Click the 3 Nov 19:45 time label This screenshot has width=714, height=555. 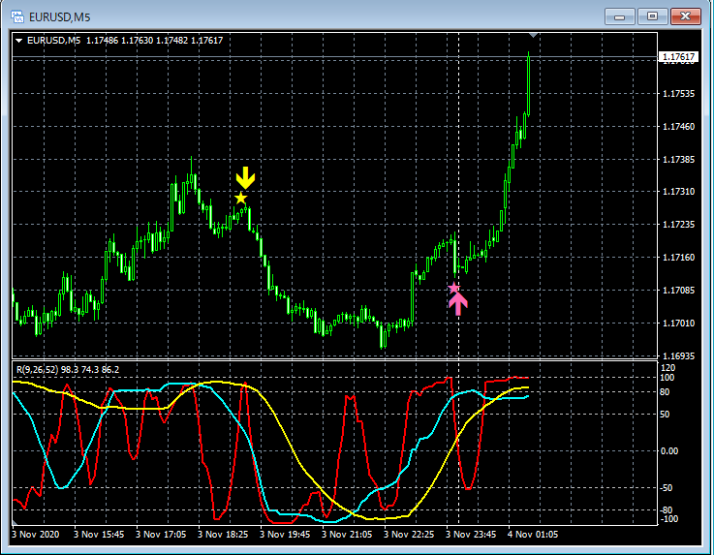click(x=285, y=535)
